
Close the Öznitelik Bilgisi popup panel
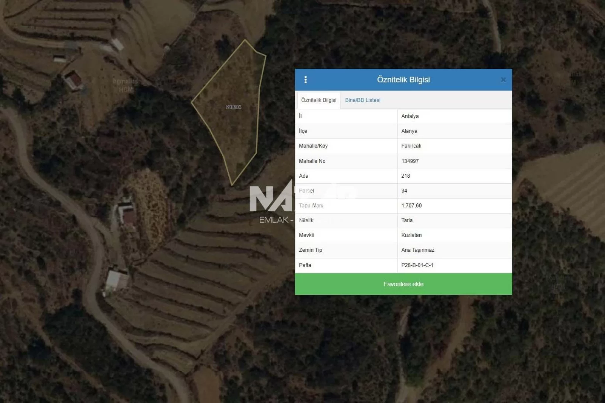pyautogui.click(x=503, y=80)
